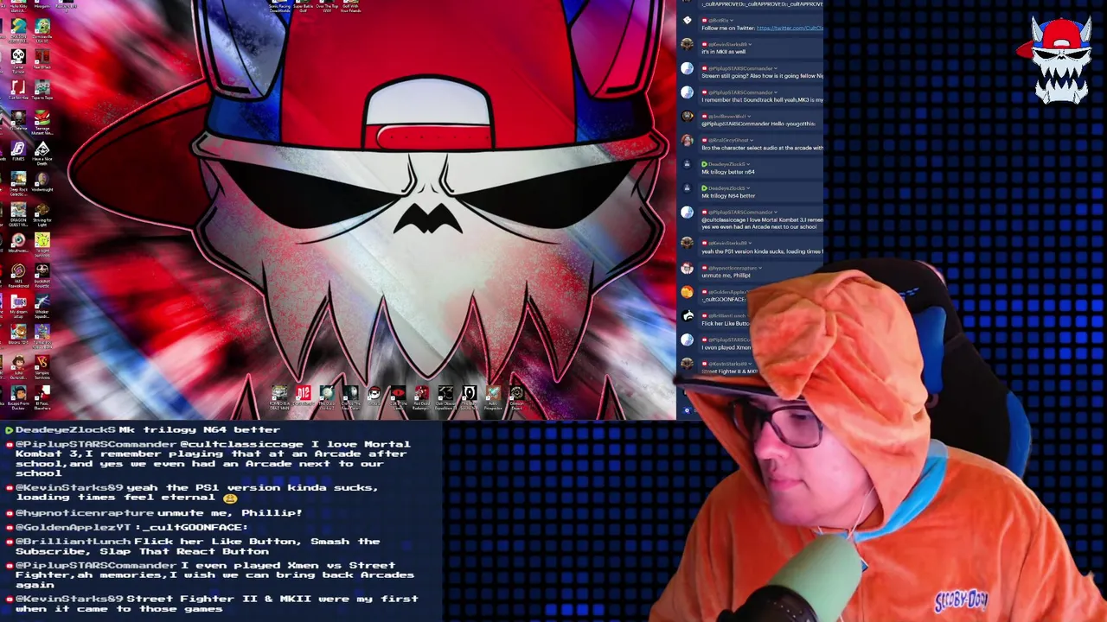Click chat message 'unmute me, Phillip!' in panel
Image resolution: width=1107 pixels, height=622 pixels.
(726, 276)
